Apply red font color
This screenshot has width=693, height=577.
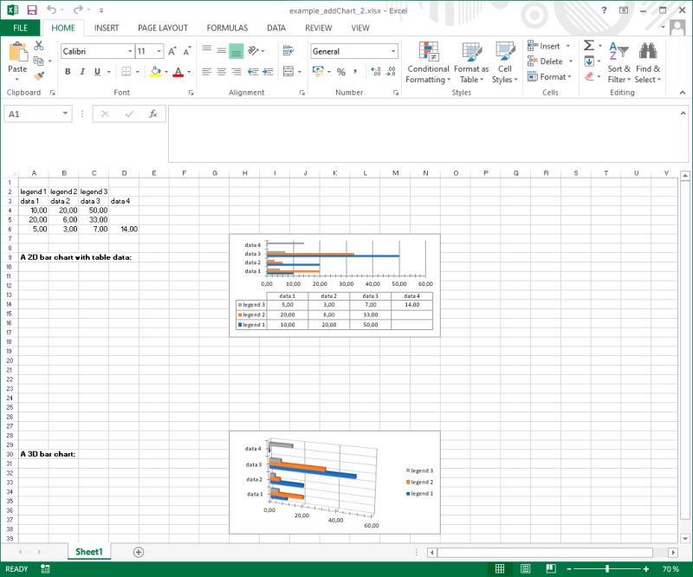coord(178,72)
